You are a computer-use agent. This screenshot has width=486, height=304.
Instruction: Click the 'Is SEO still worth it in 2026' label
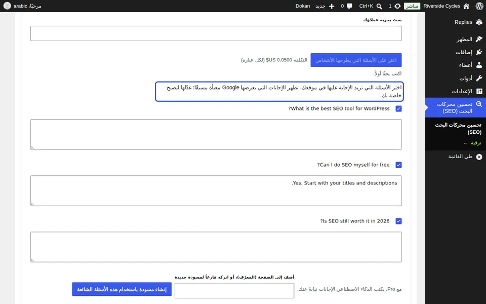[355, 221]
